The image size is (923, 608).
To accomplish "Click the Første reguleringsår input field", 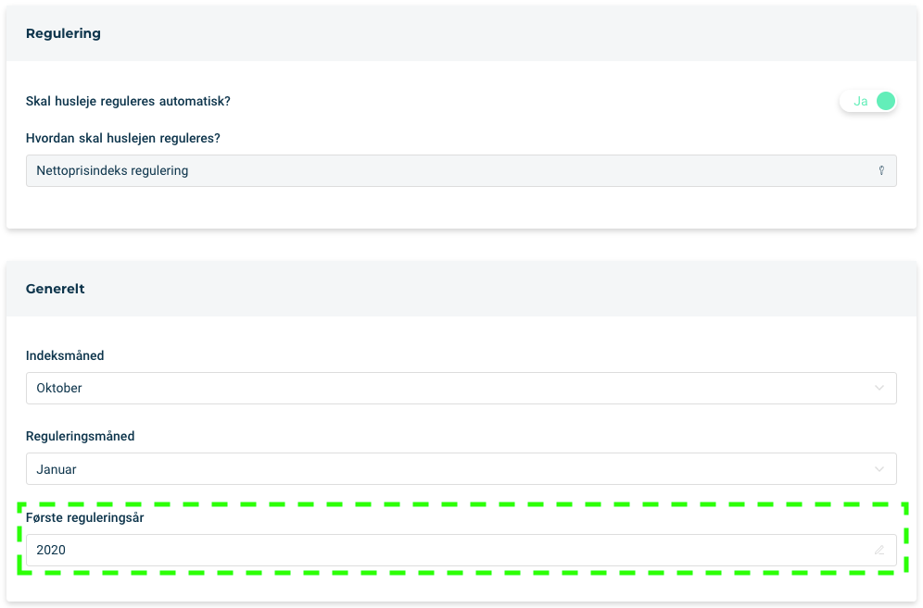I will point(461,550).
